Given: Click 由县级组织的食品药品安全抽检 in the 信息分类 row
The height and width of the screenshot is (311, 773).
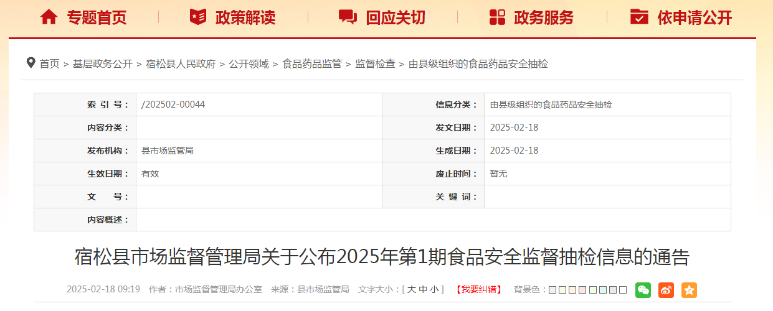Looking at the screenshot, I should click(551, 104).
